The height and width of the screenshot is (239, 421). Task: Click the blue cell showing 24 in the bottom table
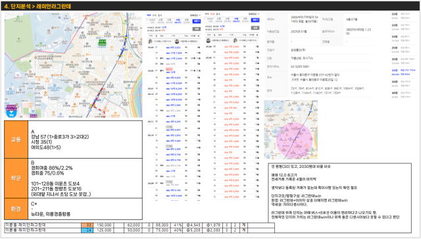(x=87, y=230)
